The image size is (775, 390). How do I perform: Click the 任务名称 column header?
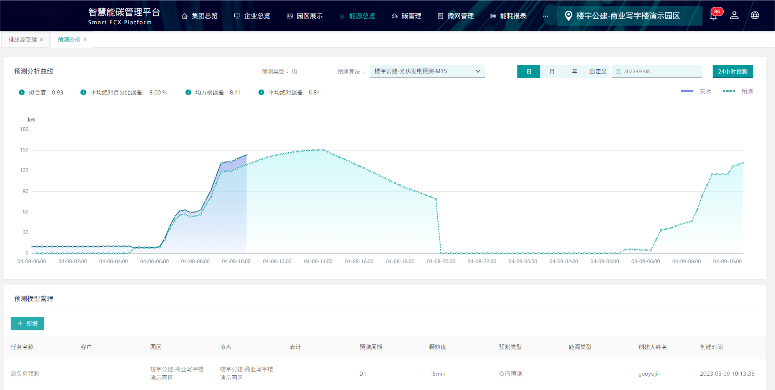(x=22, y=347)
